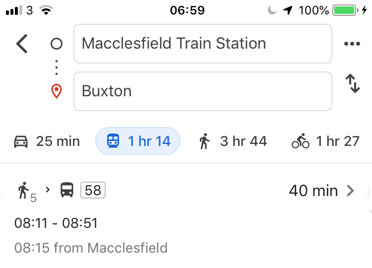Swap origin and destination with arrows icon
This screenshot has width=372, height=268.
(x=353, y=83)
